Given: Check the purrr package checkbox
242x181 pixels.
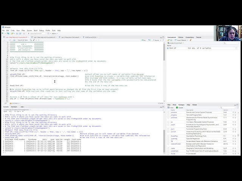Looking at the screenshot, I should [x=168, y=129].
